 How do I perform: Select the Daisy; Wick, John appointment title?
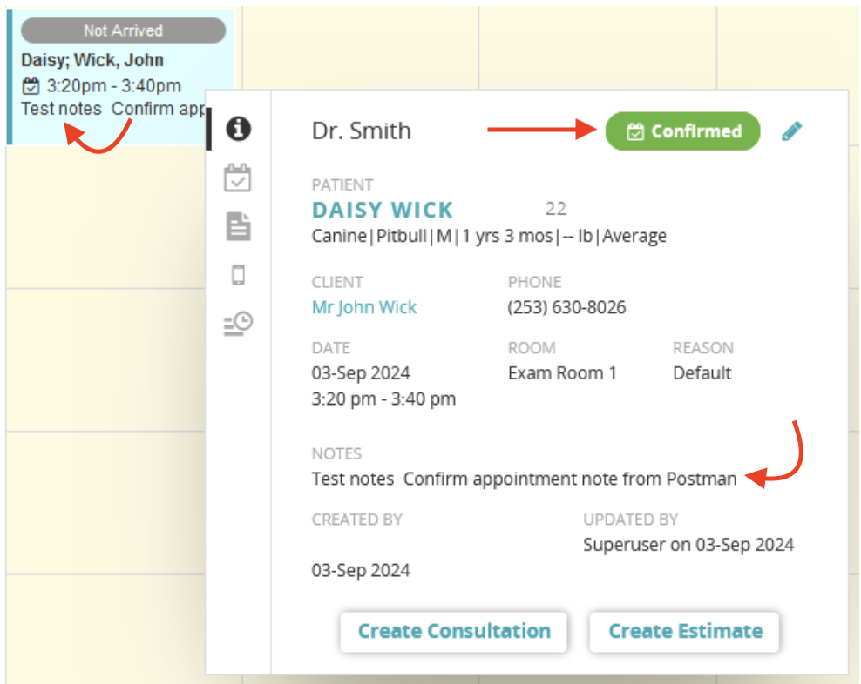pos(92,60)
